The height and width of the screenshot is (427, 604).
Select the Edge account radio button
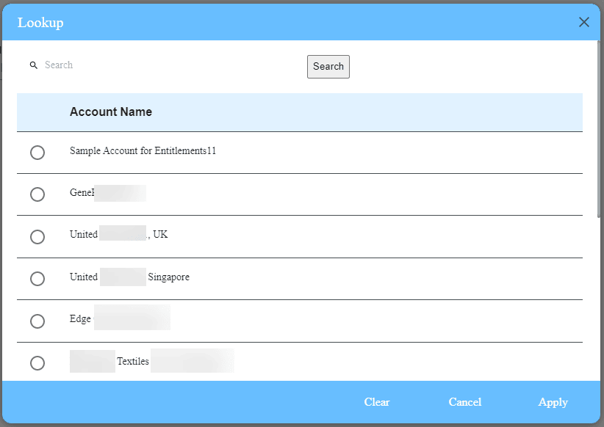37,321
